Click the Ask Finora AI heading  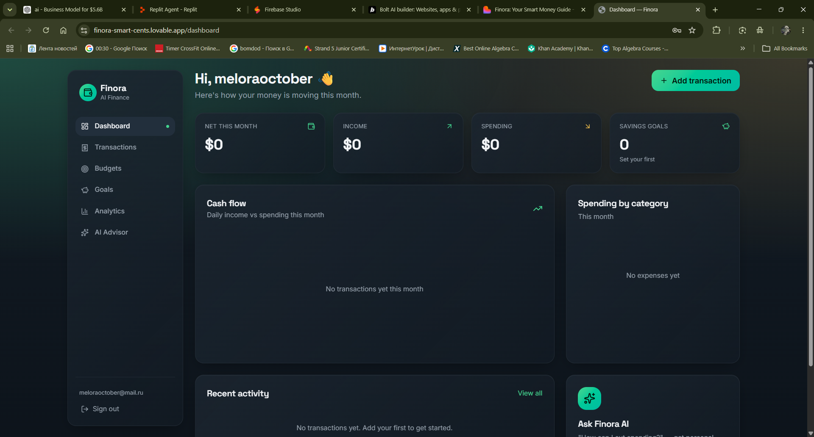[x=603, y=424]
